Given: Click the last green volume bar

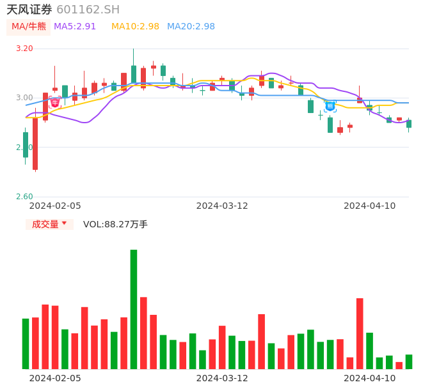Looking at the screenshot, I should (409, 362).
